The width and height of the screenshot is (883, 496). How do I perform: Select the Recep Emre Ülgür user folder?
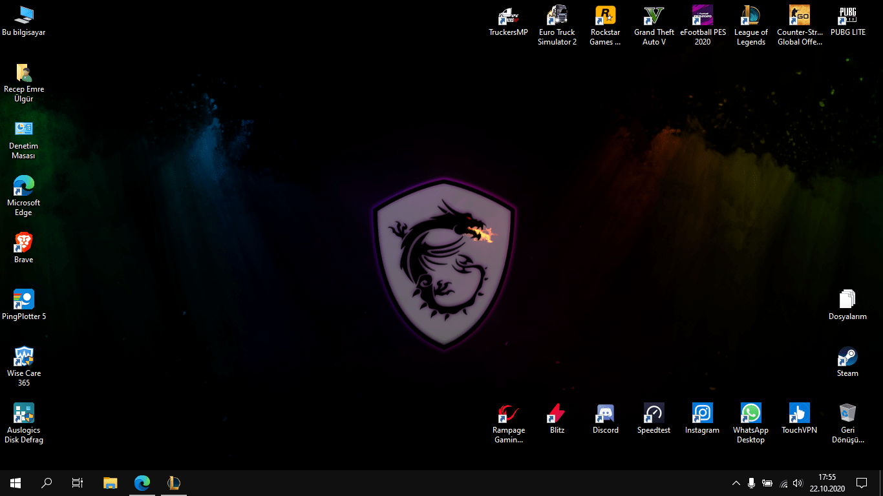pyautogui.click(x=24, y=83)
